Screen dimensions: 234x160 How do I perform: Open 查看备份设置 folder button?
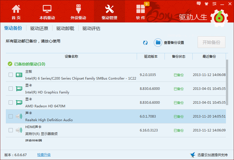[x=169, y=43]
